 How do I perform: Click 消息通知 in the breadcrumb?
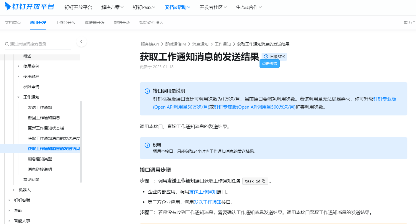[x=200, y=44]
